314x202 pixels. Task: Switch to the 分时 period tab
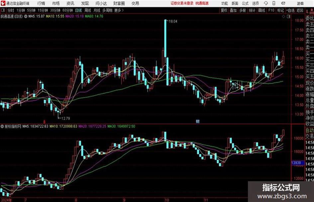tap(11, 10)
